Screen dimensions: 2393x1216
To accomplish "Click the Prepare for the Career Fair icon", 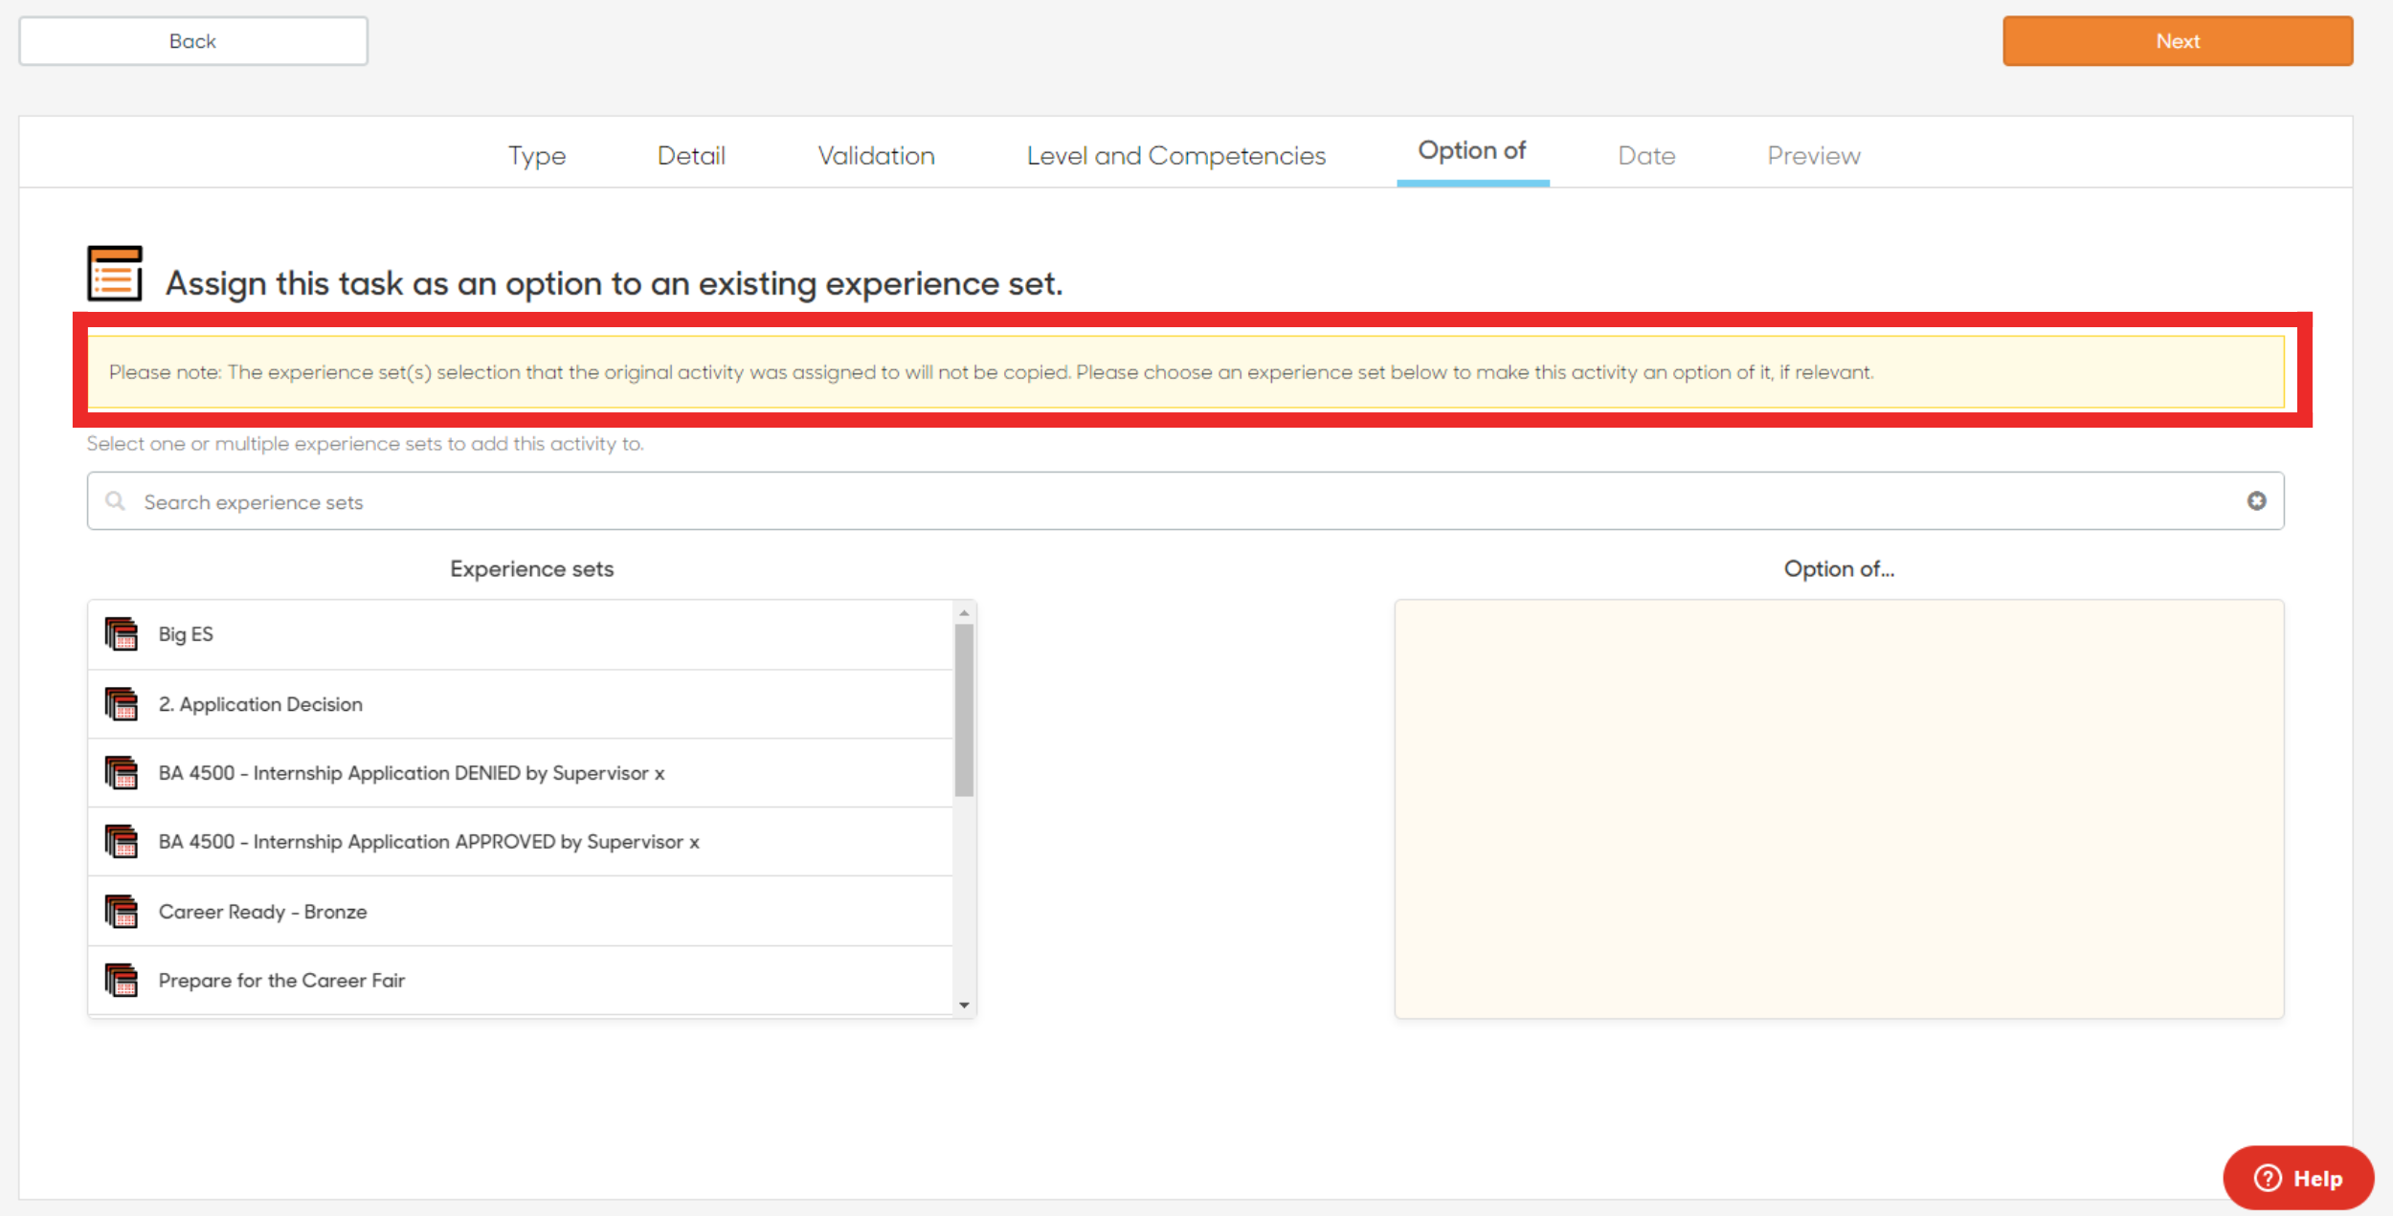I will 122,981.
